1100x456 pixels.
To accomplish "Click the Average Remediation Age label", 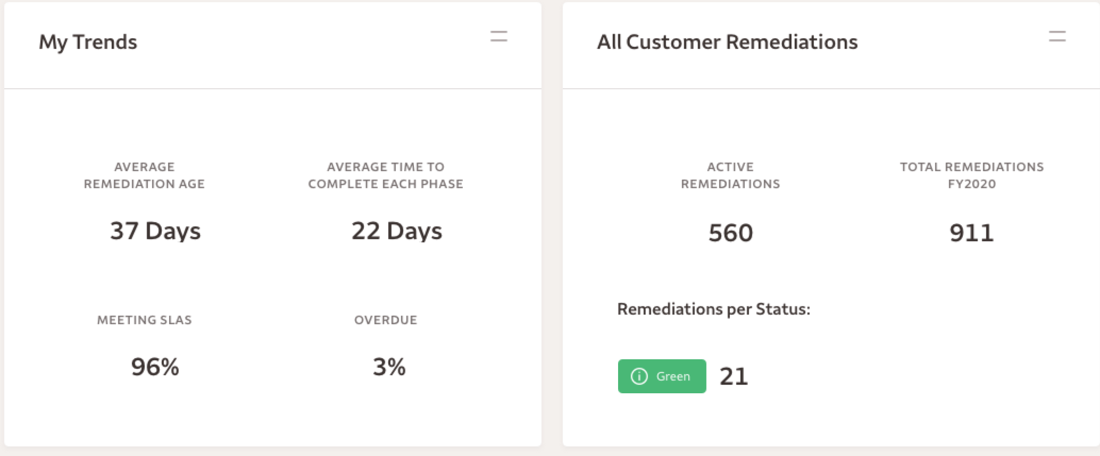I will pos(144,175).
